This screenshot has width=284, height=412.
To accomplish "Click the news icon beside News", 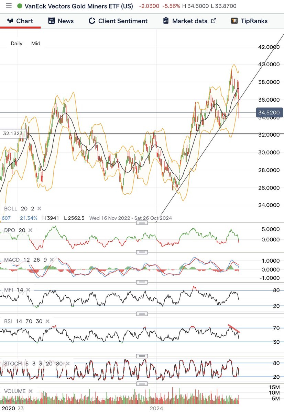I will click(x=52, y=21).
